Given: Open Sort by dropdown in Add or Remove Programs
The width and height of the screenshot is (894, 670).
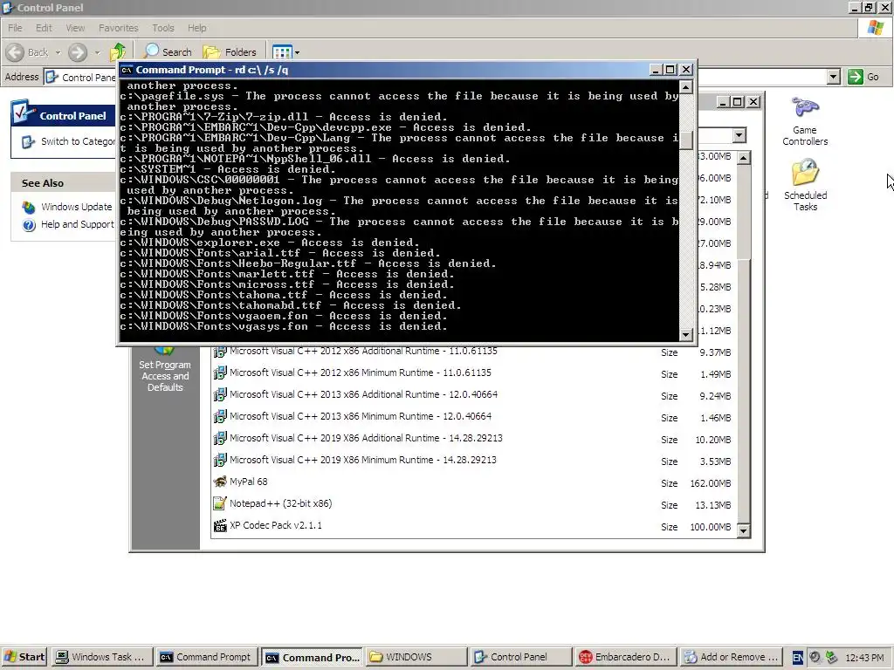Looking at the screenshot, I should 739,135.
